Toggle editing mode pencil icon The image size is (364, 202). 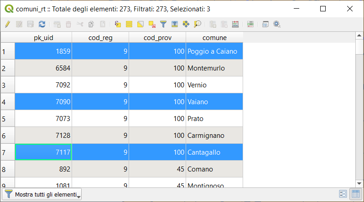(x=7, y=24)
